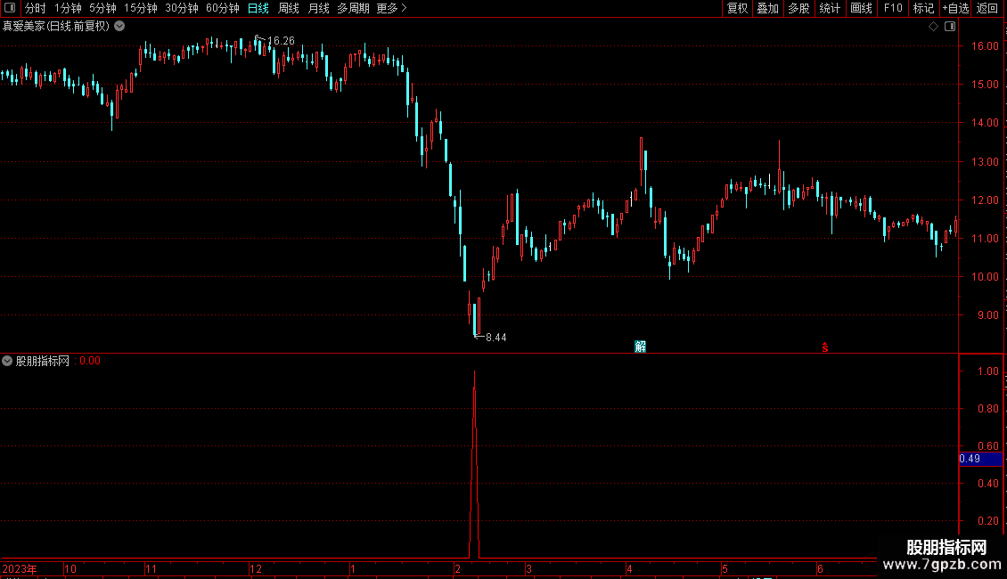This screenshot has width=1007, height=579.
Task: Click the 解 info marker on chart
Action: pyautogui.click(x=641, y=347)
